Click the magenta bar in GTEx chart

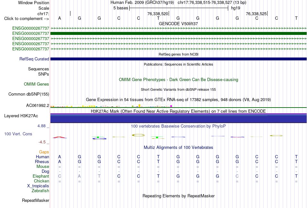click(x=171, y=106)
